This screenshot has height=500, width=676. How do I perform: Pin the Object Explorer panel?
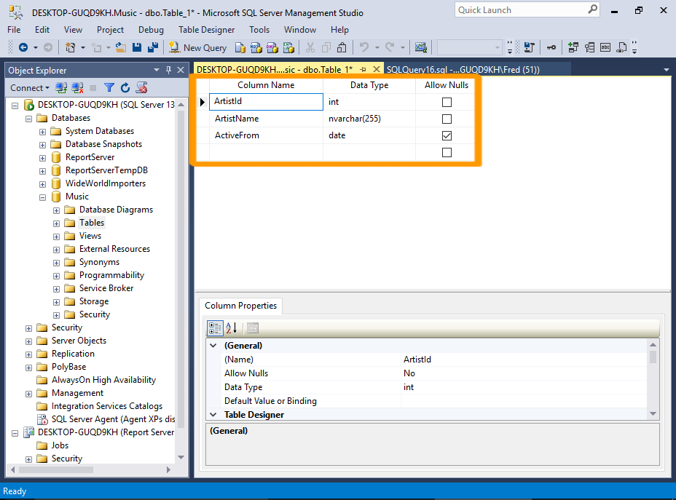point(167,70)
